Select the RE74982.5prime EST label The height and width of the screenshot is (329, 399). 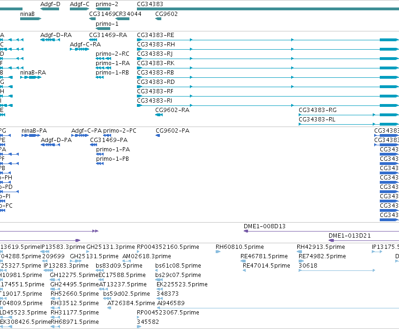coord(322,257)
